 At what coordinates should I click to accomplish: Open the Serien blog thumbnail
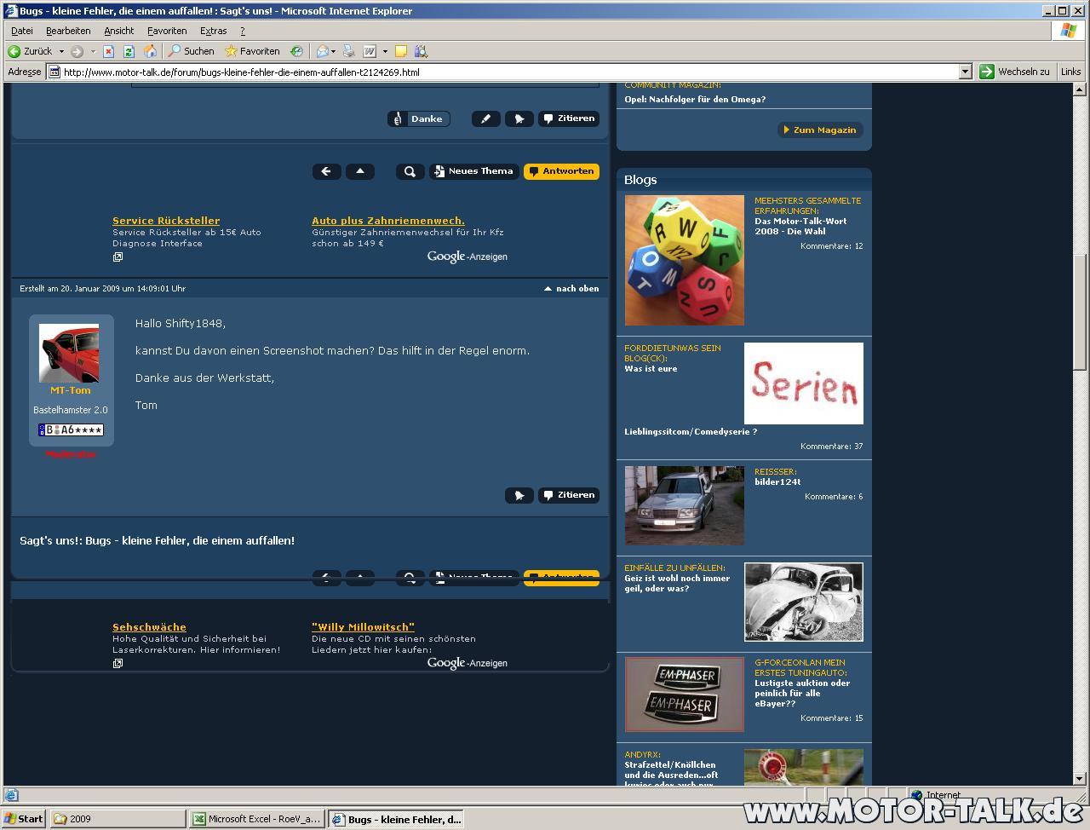tap(804, 383)
